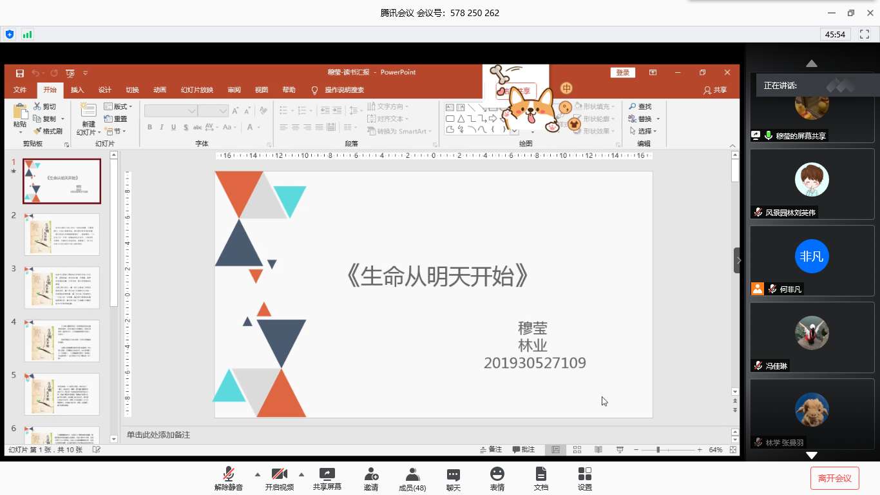Click the 离开会议 leave meeting button
880x495 pixels.
click(x=834, y=478)
